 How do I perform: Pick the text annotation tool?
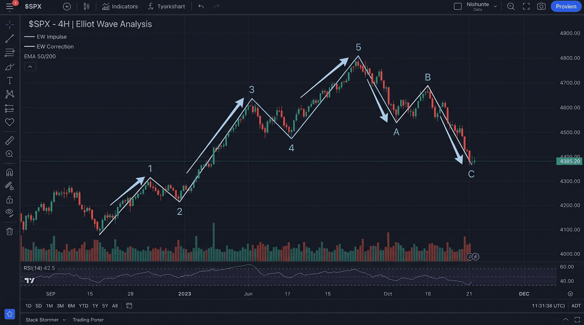pos(9,80)
